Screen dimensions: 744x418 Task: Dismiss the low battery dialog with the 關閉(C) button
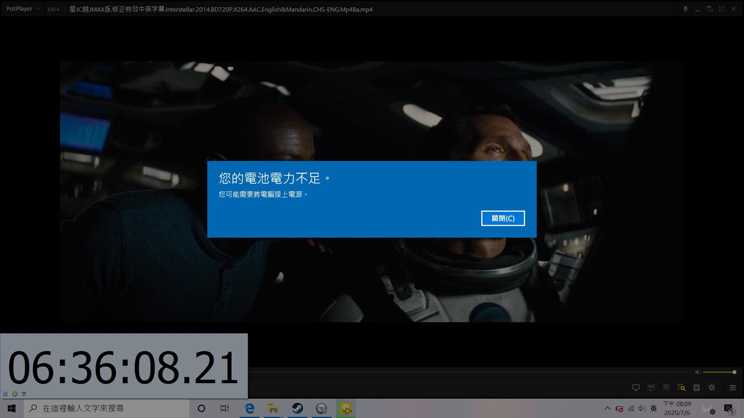click(503, 218)
